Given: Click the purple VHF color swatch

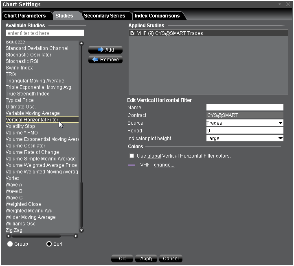Looking at the screenshot, I should click(132, 165).
